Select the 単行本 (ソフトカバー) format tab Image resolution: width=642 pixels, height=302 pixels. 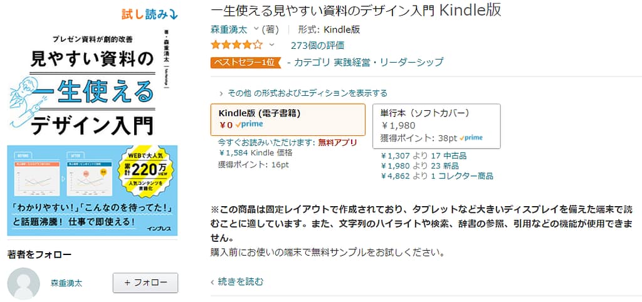(436, 125)
